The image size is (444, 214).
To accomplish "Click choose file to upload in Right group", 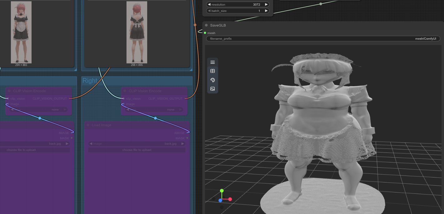I will (137, 150).
